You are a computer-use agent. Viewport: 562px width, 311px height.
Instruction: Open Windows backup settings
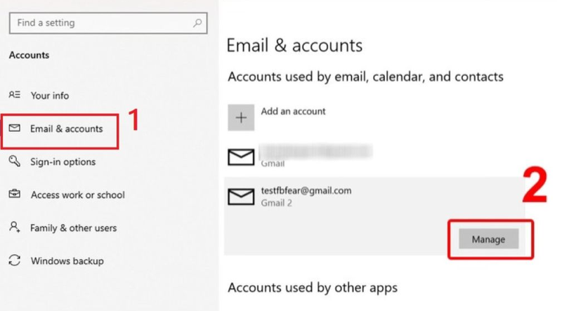point(67,261)
